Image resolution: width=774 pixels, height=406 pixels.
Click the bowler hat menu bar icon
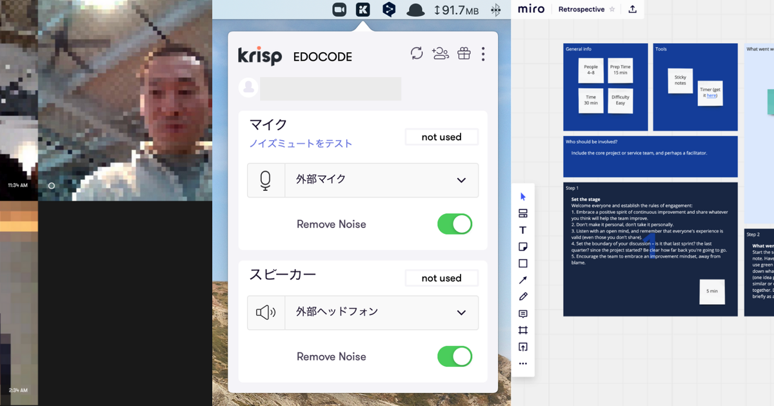click(415, 10)
